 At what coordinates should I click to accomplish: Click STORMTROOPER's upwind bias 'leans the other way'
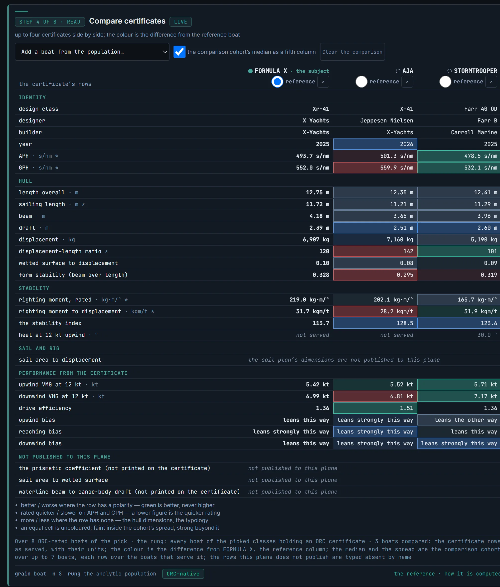459,420
